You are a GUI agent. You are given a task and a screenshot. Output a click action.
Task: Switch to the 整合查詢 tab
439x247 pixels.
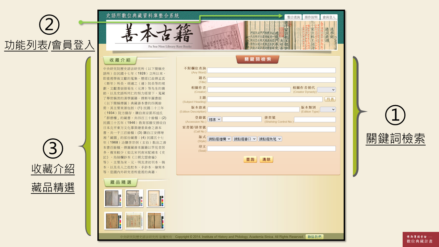(294, 17)
